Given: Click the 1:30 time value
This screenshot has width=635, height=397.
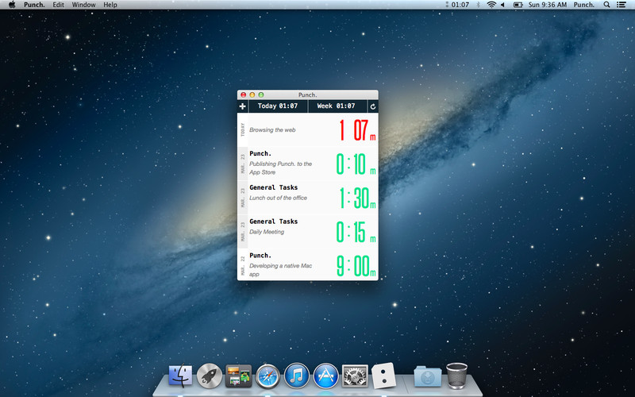Looking at the screenshot, I should point(357,198).
